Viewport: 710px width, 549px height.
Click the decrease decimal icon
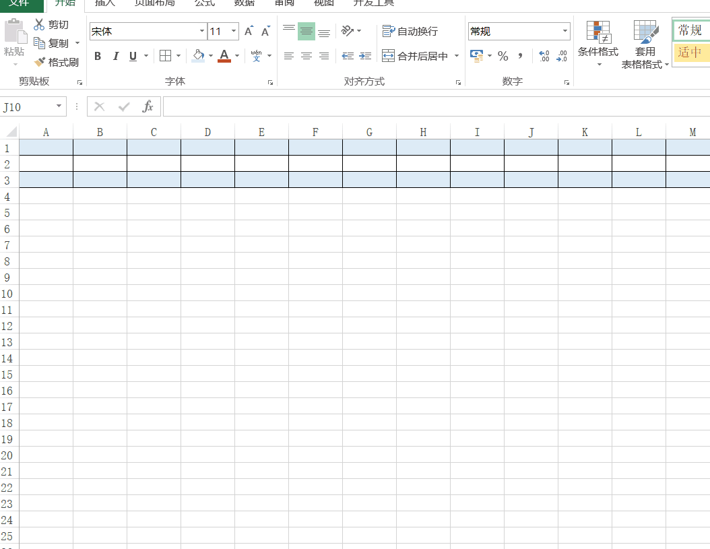click(562, 56)
